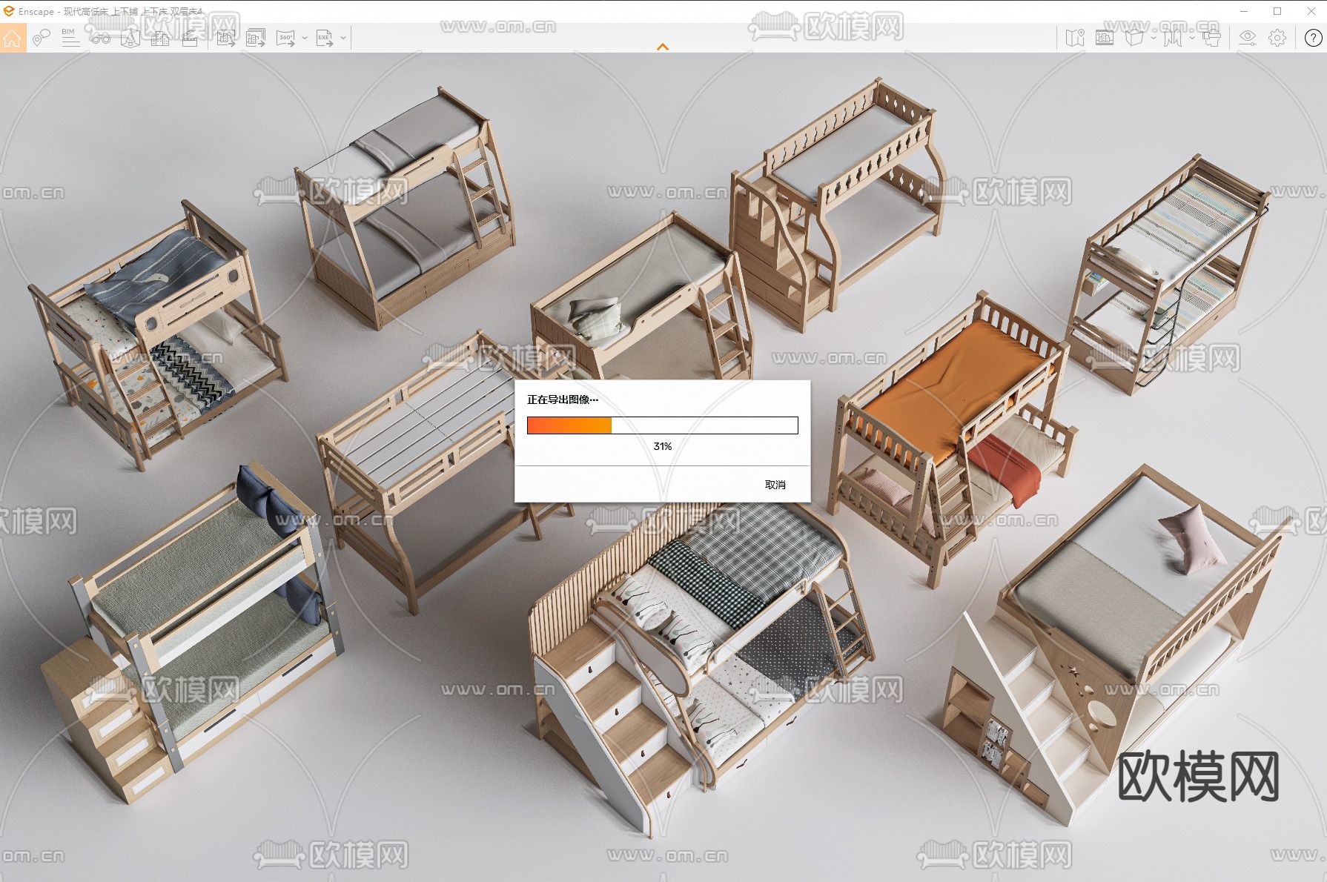1327x882 pixels.
Task: Maximize the Enscape window
Action: point(1277,11)
